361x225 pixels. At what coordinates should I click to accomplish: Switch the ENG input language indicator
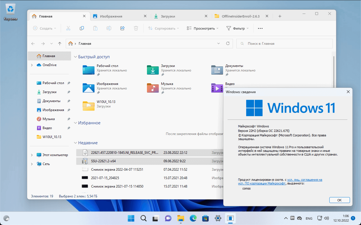(x=309, y=218)
